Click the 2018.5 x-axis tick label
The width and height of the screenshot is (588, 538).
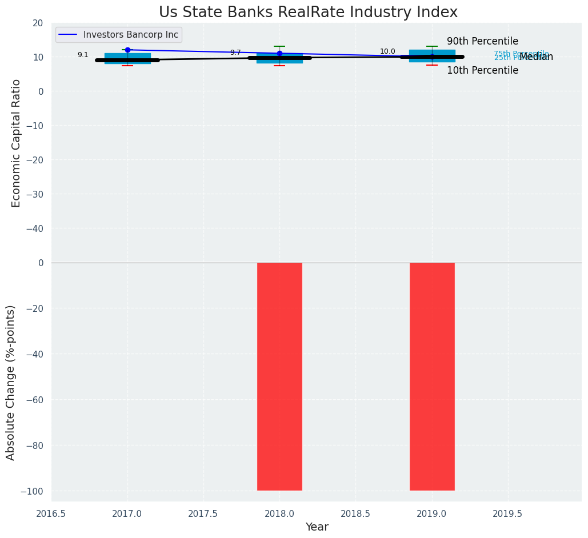(x=355, y=514)
